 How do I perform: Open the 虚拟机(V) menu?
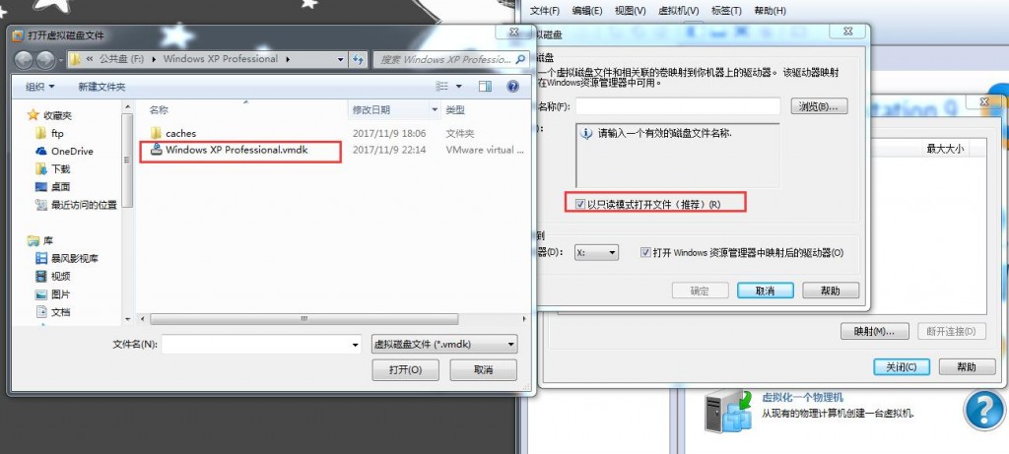pyautogui.click(x=678, y=11)
